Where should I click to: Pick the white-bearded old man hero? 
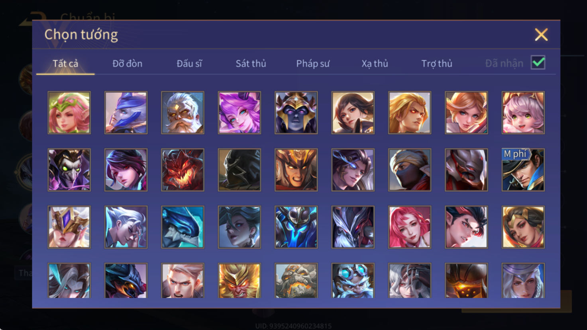pos(183,113)
